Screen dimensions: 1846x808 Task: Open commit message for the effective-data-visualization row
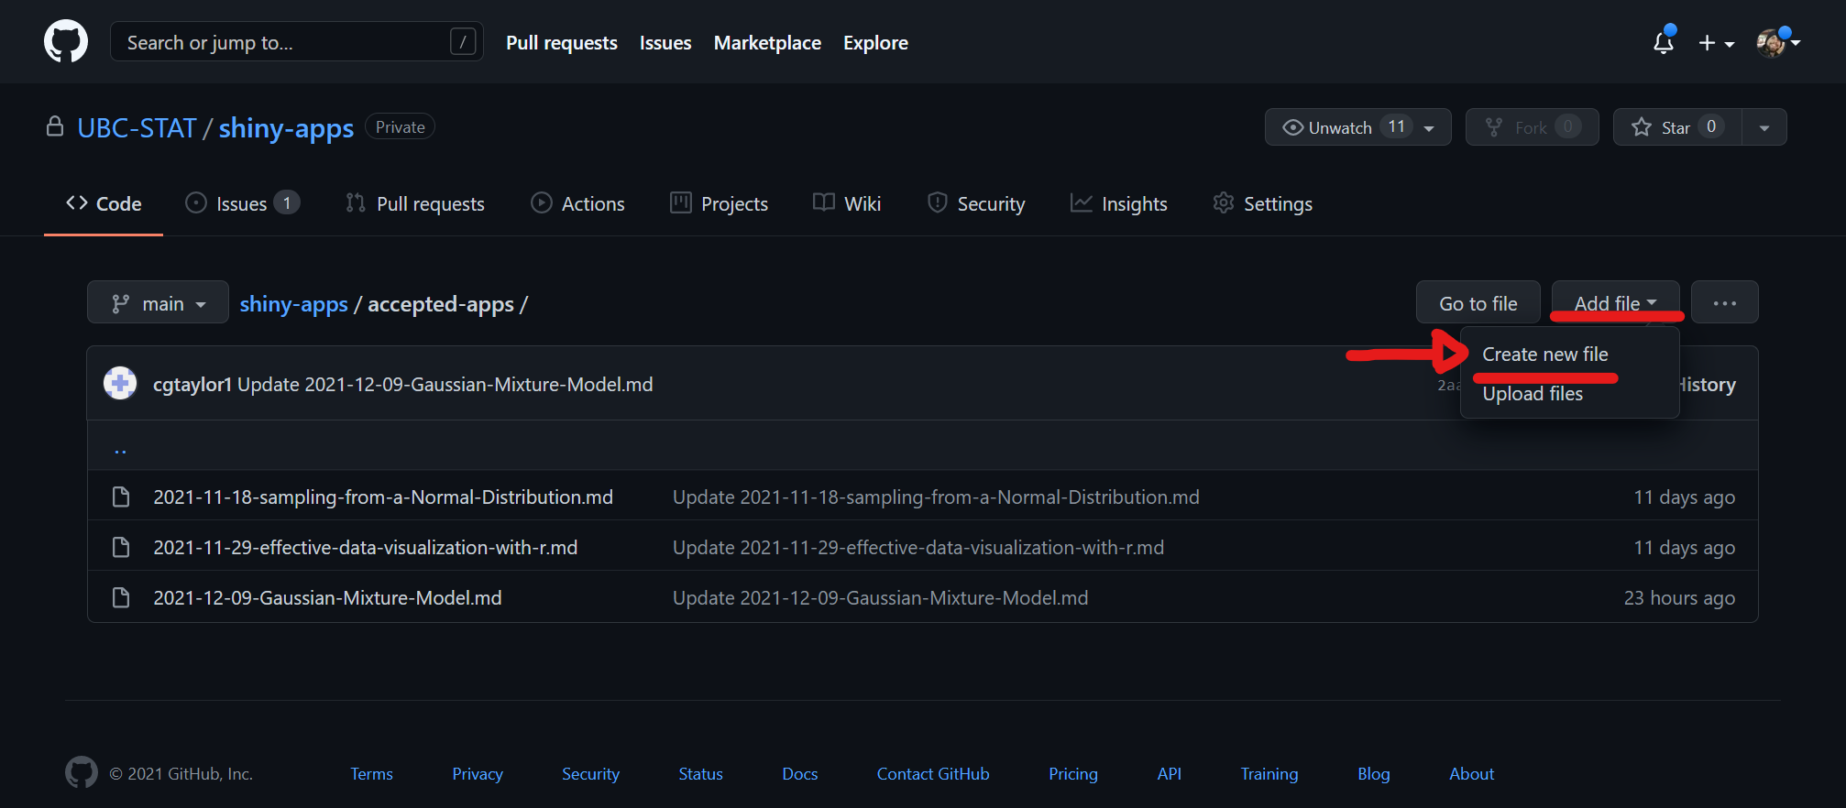[918, 548]
